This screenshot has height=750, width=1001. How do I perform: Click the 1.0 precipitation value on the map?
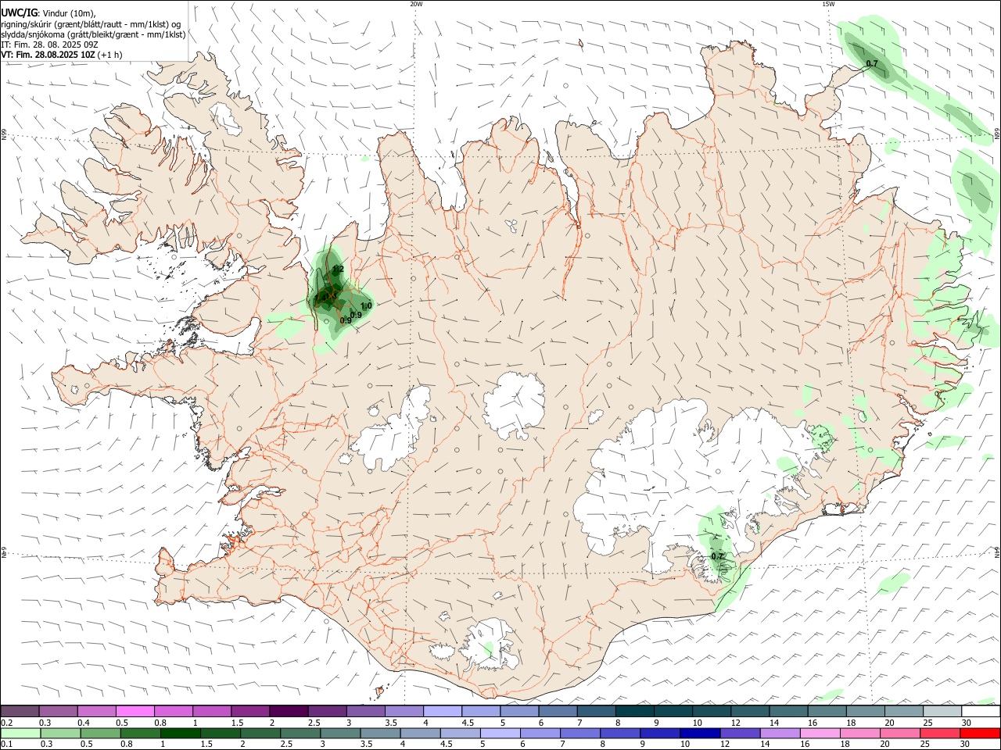[366, 306]
